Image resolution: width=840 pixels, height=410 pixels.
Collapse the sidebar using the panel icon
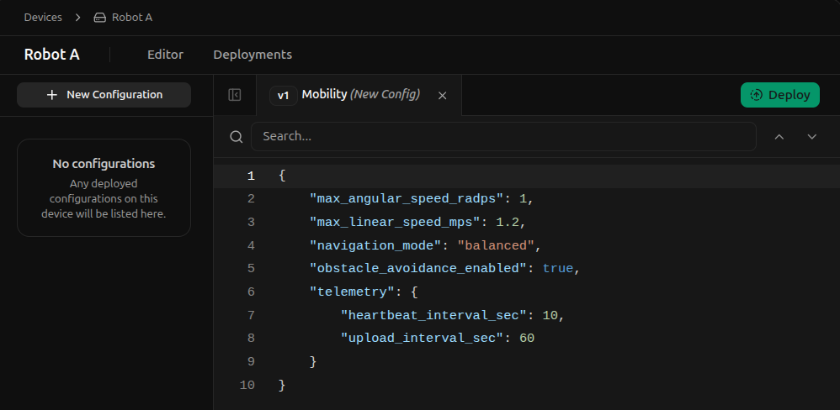[x=235, y=95]
